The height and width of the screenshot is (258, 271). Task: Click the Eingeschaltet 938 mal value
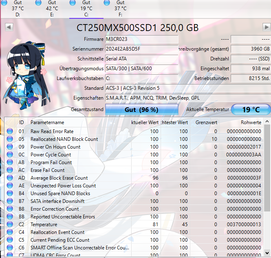[251, 69]
